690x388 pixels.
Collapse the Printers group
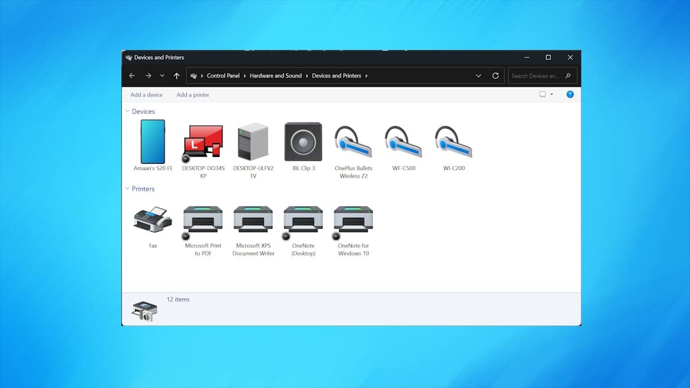pos(128,189)
